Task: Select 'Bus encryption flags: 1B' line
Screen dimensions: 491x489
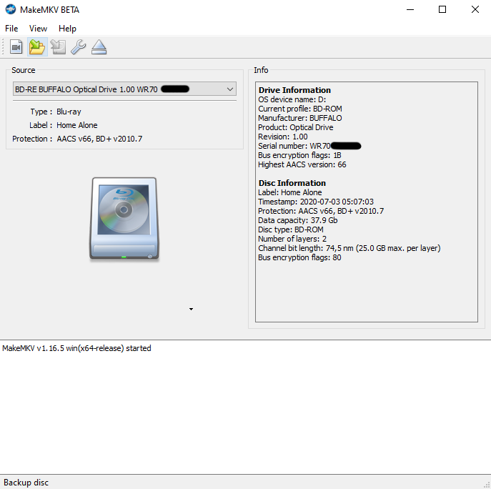Action: point(299,155)
